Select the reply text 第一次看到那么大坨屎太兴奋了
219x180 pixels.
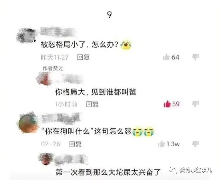(x=108, y=172)
